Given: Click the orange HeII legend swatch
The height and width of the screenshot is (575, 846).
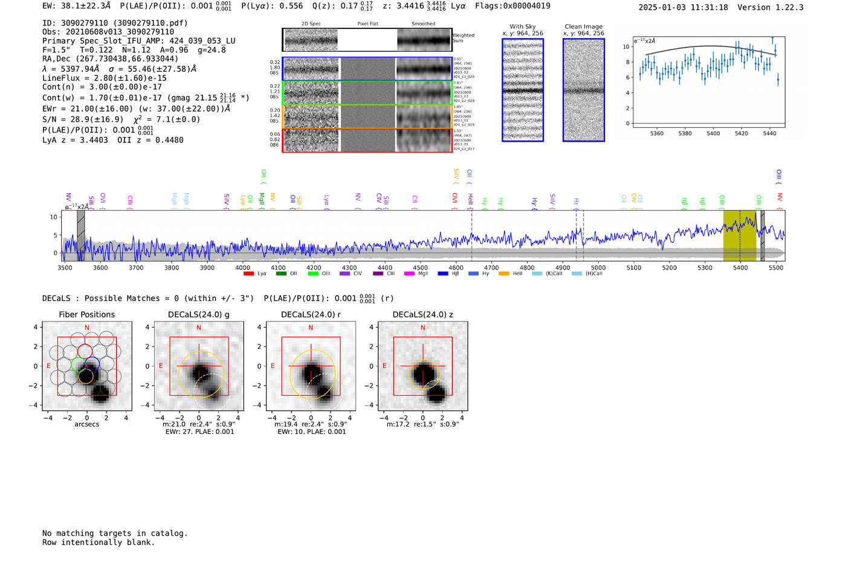Looking at the screenshot, I should [x=505, y=274].
